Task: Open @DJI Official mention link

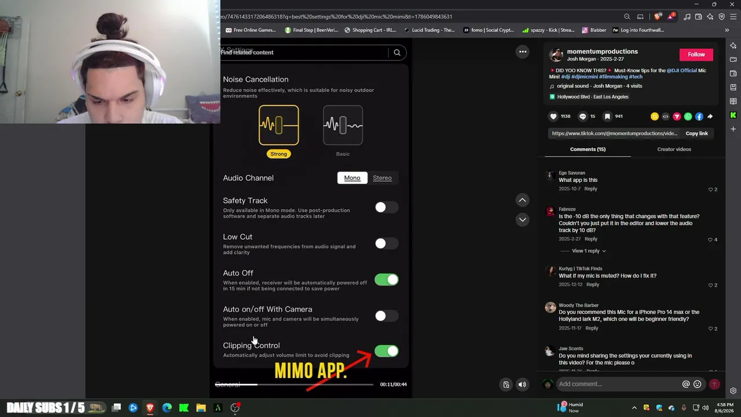Action: click(x=681, y=71)
